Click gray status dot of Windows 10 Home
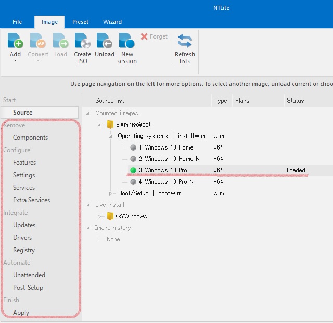 click(x=133, y=147)
